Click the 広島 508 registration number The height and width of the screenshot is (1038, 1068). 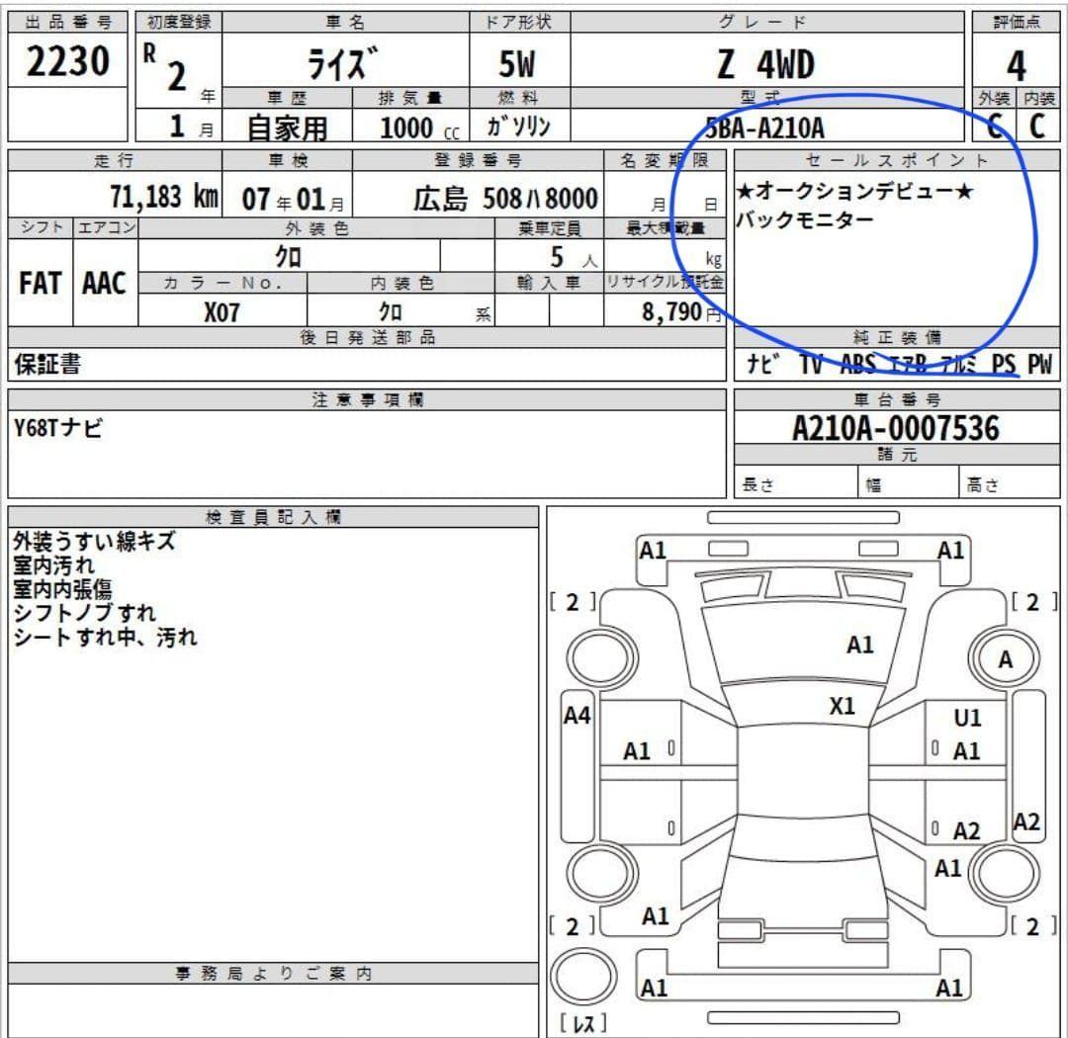coord(504,199)
